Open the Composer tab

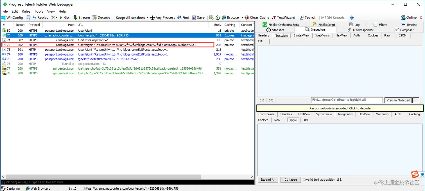tap(404, 30)
